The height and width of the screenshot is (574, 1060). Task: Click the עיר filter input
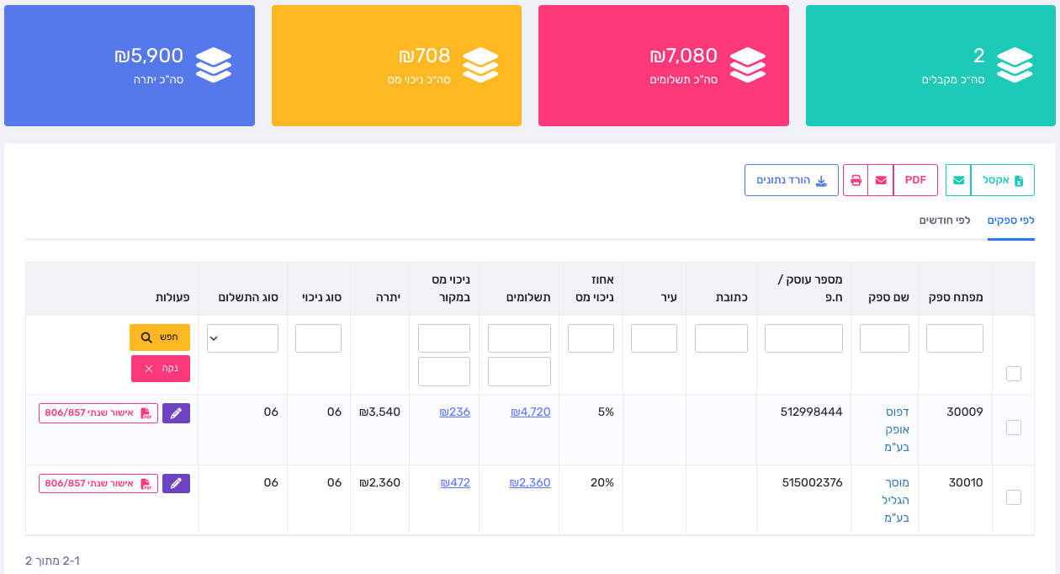(654, 338)
